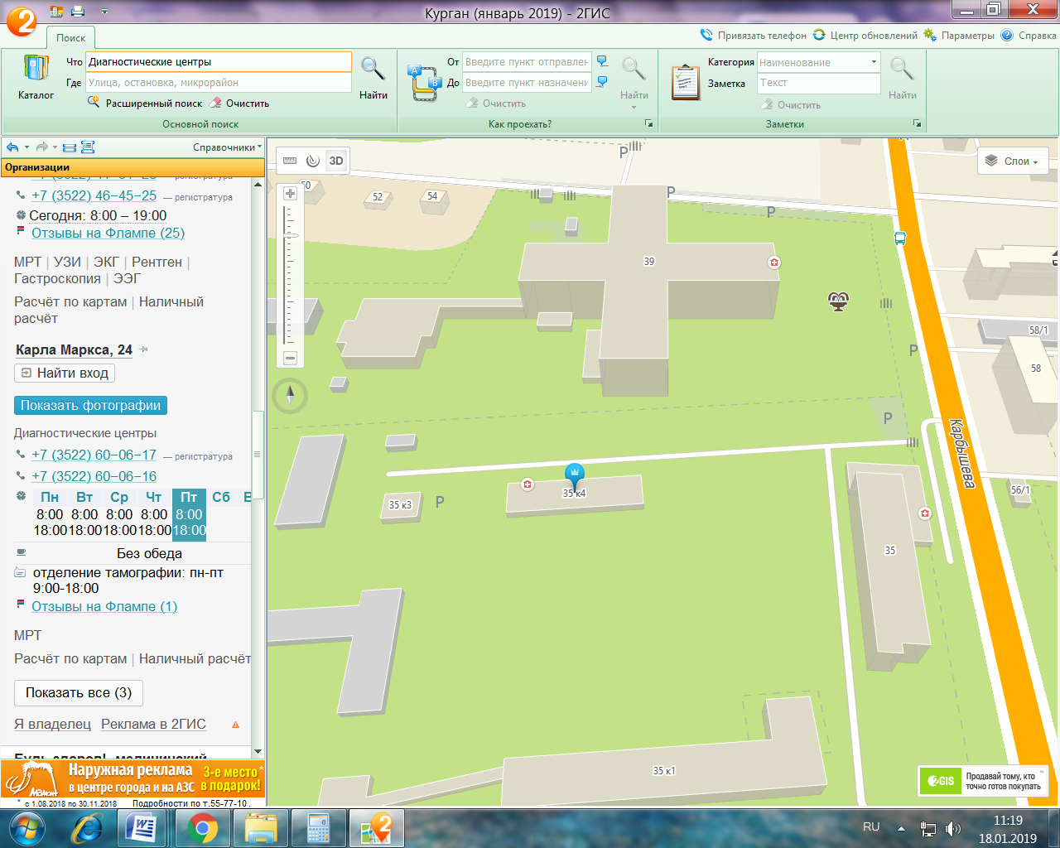Clear main search with Очистить

coord(239,104)
